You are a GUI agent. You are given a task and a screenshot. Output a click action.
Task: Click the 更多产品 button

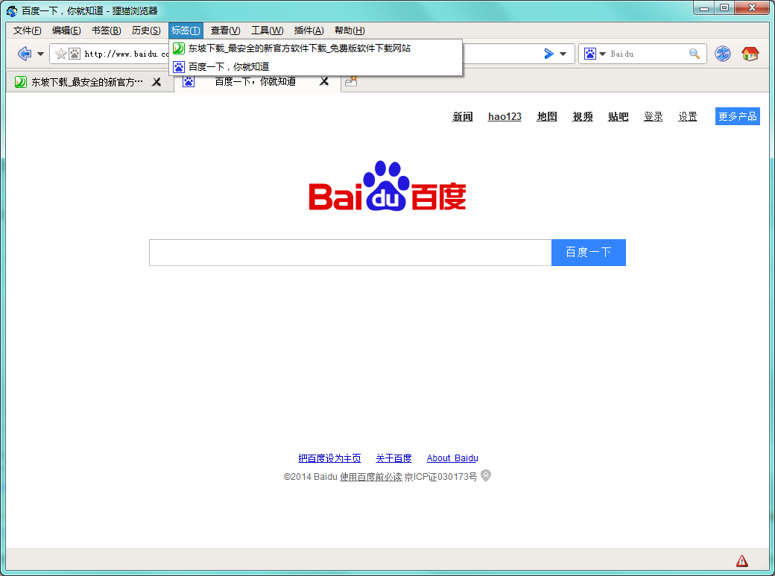tap(738, 116)
